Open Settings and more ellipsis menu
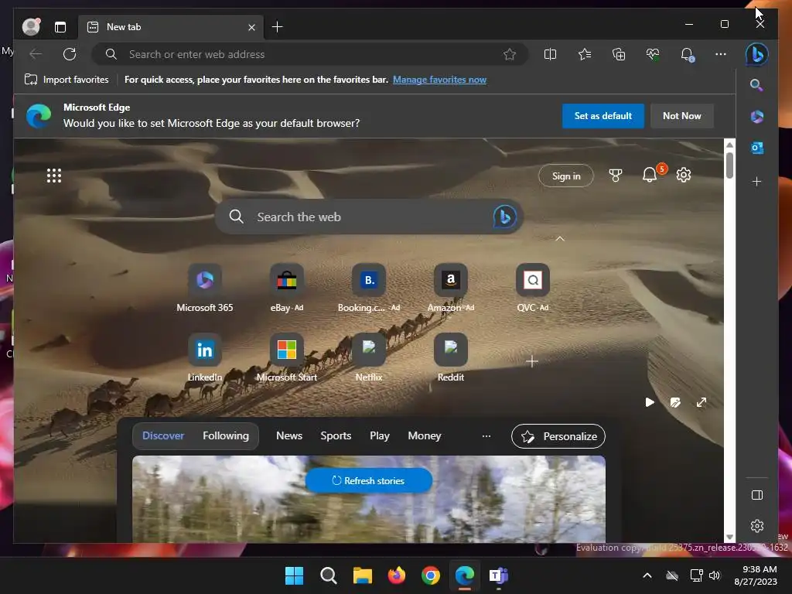The height and width of the screenshot is (594, 792). pos(721,54)
